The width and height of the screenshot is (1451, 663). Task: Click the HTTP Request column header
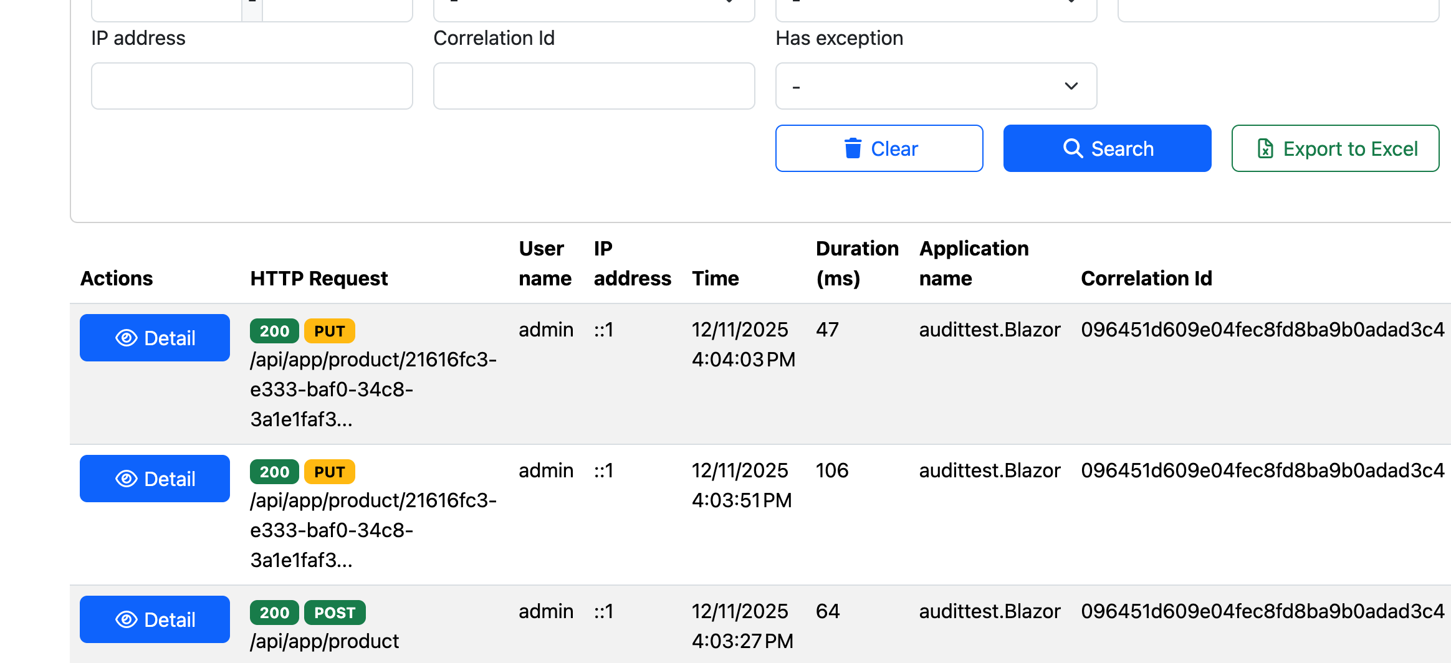[318, 278]
